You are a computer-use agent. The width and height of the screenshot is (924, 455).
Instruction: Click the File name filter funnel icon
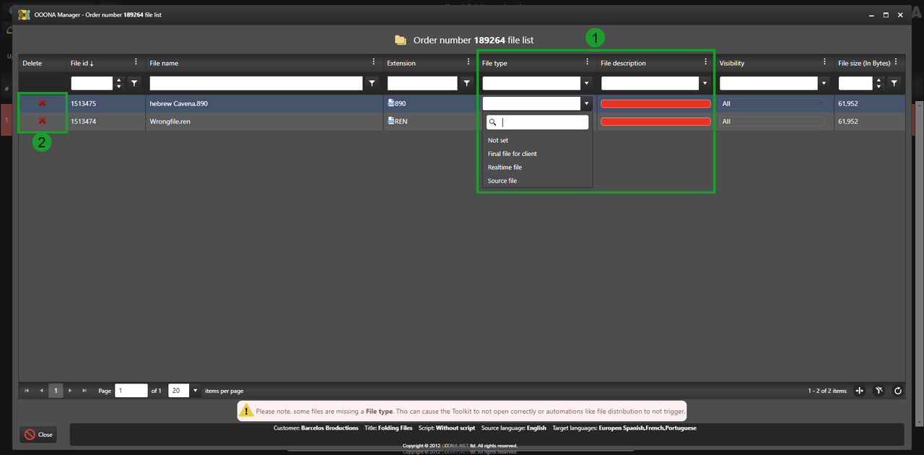[372, 83]
